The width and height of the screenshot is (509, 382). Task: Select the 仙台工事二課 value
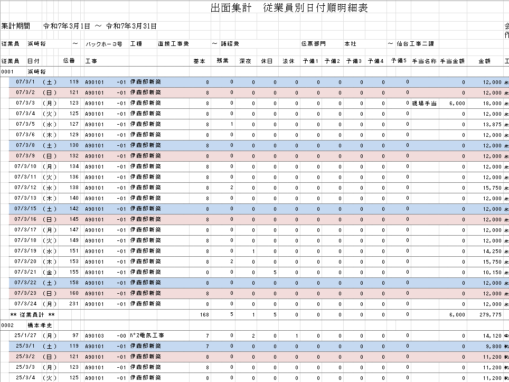[415, 44]
